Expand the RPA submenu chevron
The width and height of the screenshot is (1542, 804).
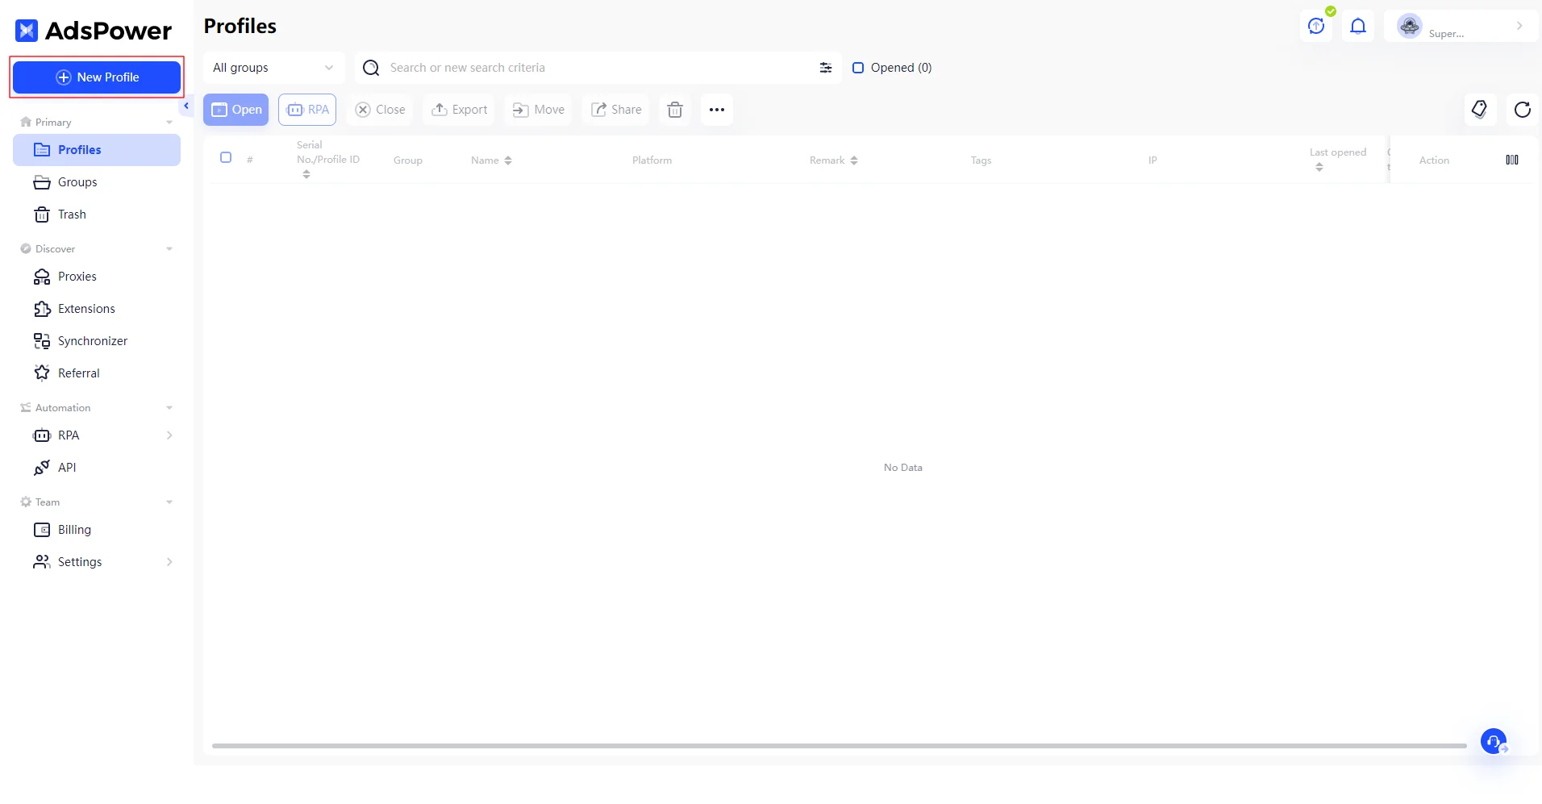click(169, 435)
